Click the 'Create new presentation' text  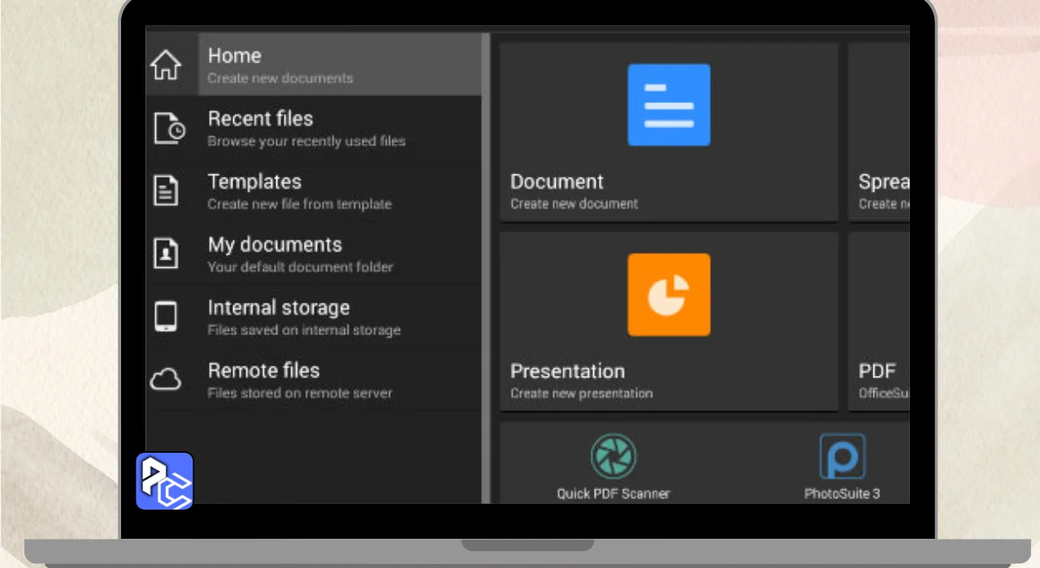pyautogui.click(x=581, y=394)
